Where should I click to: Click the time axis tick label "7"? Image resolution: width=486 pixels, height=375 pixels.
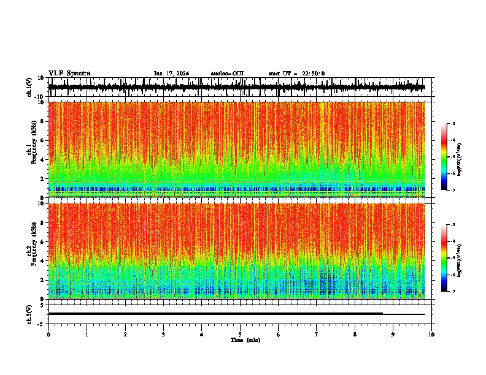pyautogui.click(x=317, y=335)
